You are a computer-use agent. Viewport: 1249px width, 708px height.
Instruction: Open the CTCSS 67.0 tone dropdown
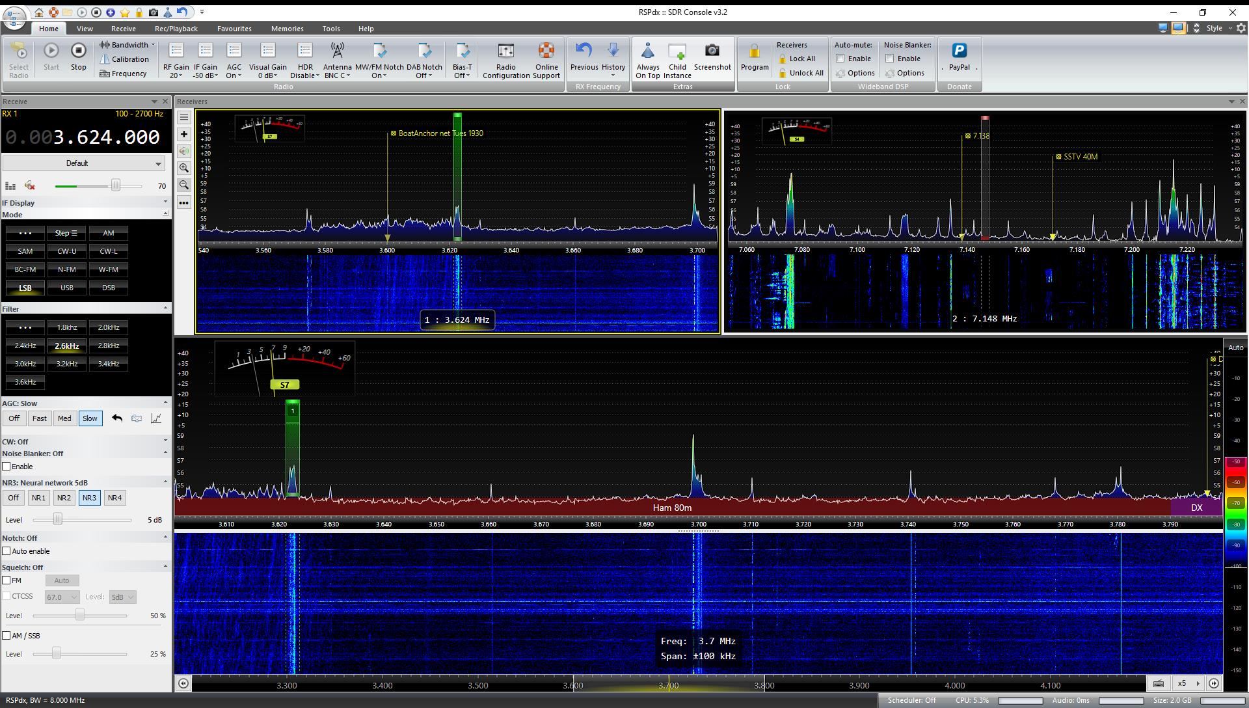click(x=62, y=597)
